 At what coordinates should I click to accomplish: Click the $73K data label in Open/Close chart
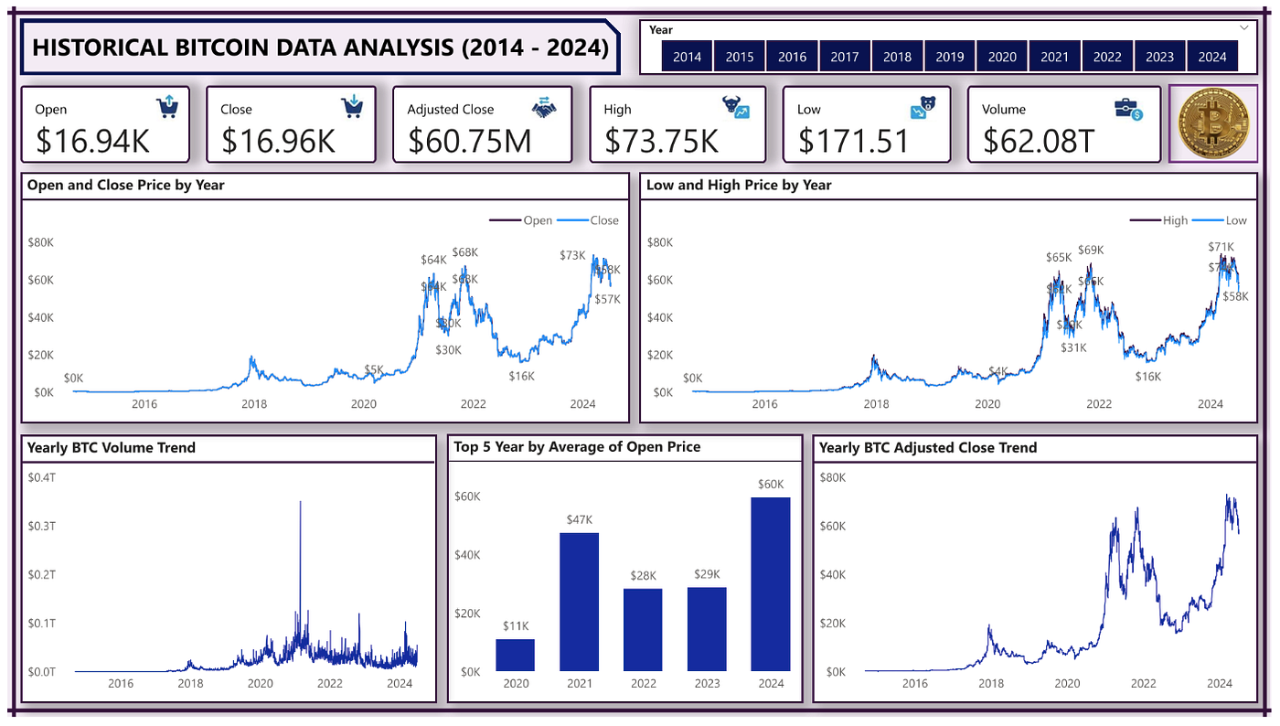click(x=572, y=255)
